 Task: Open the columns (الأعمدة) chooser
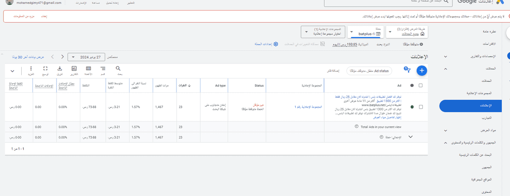tap(88, 70)
